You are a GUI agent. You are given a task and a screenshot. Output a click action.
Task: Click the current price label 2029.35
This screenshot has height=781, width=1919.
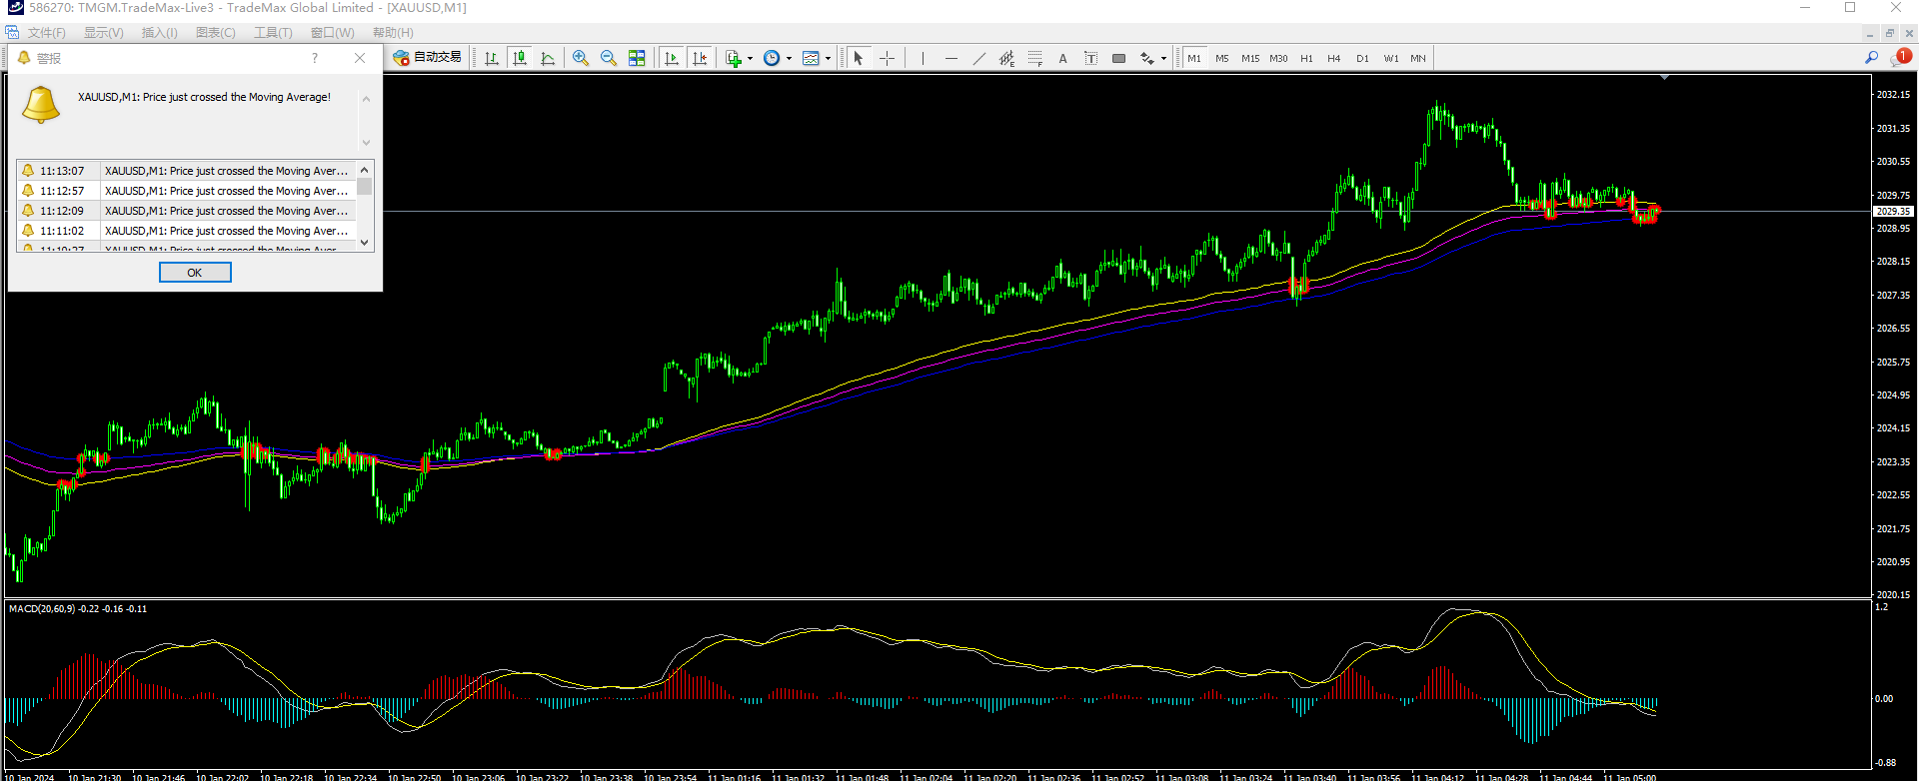(1893, 212)
